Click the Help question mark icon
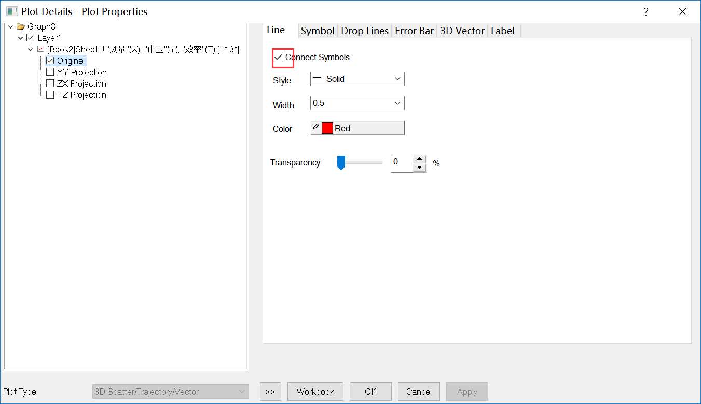The image size is (701, 404). [645, 11]
